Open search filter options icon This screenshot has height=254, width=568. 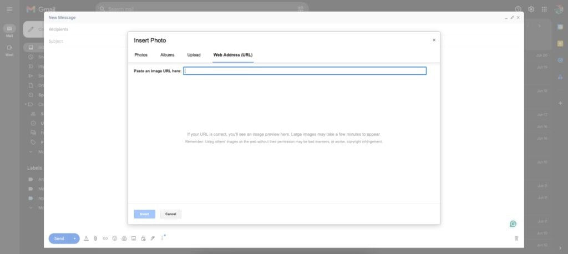pyautogui.click(x=301, y=9)
